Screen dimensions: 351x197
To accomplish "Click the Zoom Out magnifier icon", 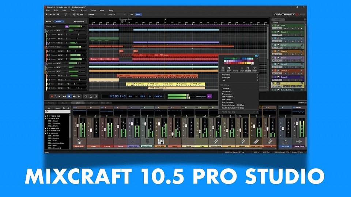I will pyautogui.click(x=78, y=15).
